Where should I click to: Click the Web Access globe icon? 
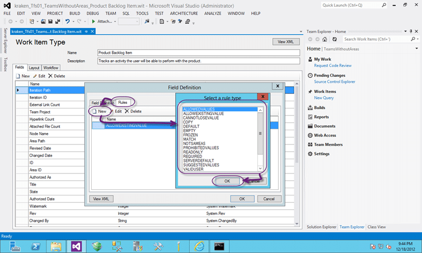click(310, 135)
